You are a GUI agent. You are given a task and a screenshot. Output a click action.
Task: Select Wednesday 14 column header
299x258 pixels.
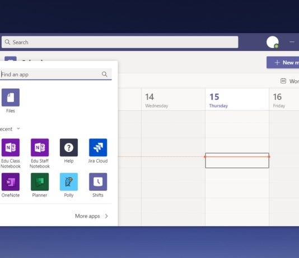pos(173,99)
